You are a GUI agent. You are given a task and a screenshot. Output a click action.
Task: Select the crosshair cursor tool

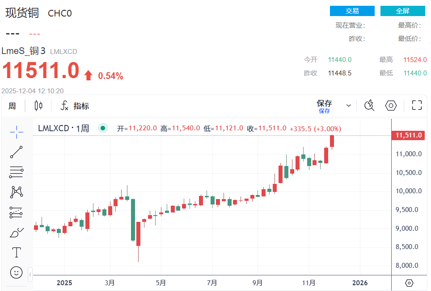(x=17, y=131)
